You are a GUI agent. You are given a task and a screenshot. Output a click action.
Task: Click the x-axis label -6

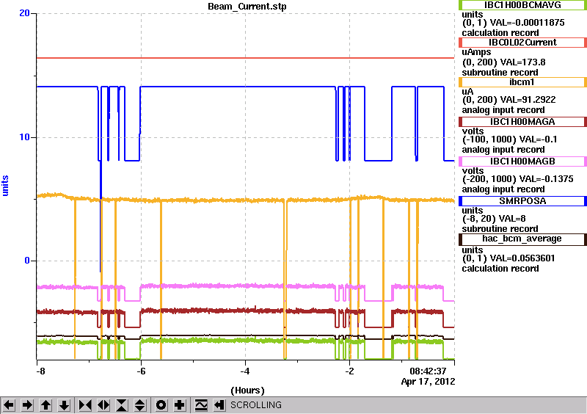click(140, 371)
